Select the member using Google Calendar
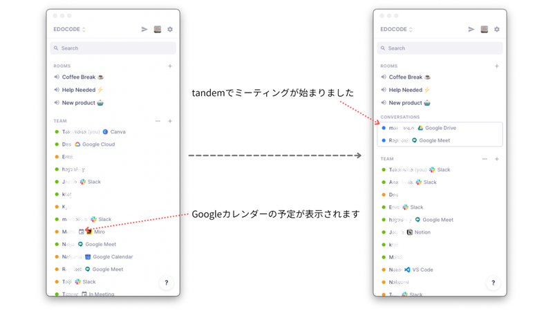This screenshot has width=553, height=311. coord(94,256)
